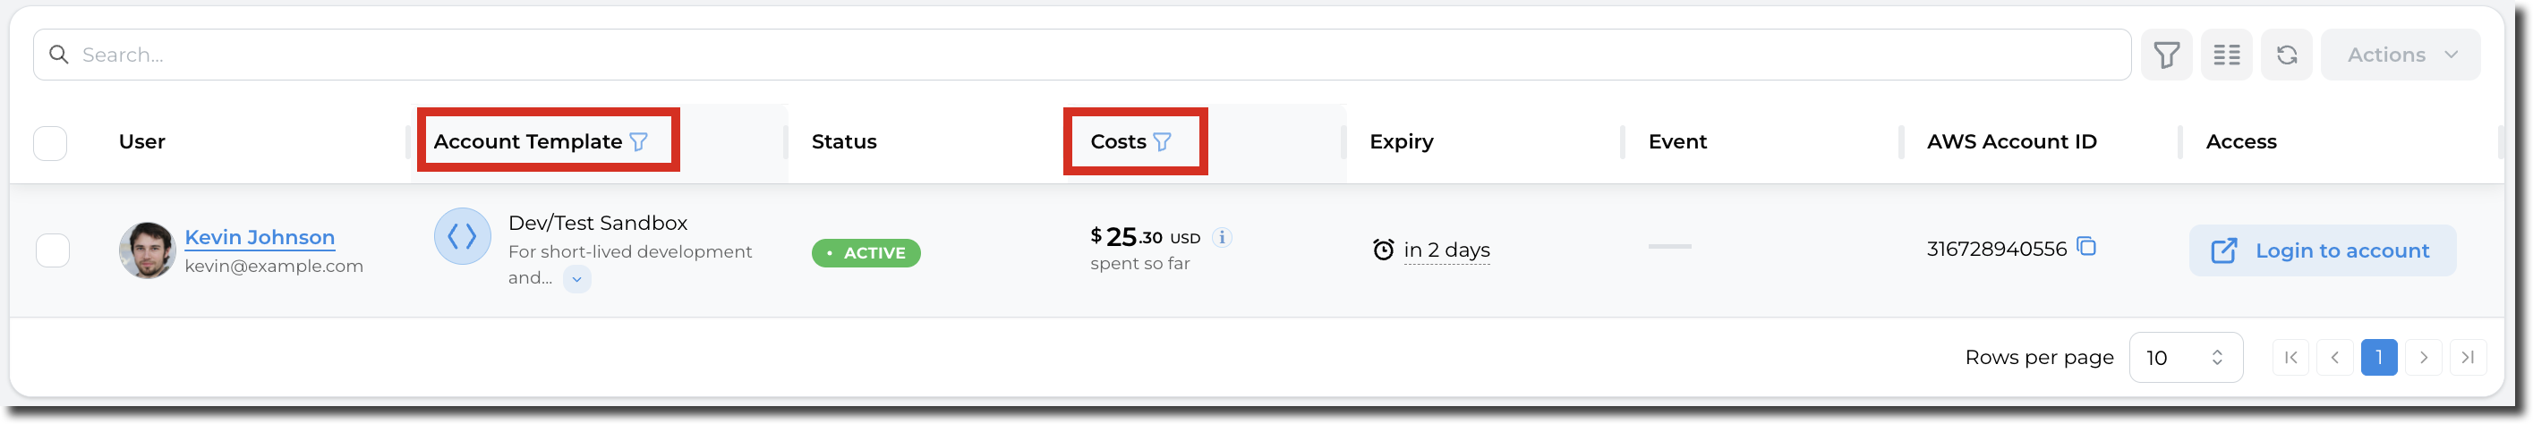Open the column layout icon
2533x424 pixels.
[2227, 55]
